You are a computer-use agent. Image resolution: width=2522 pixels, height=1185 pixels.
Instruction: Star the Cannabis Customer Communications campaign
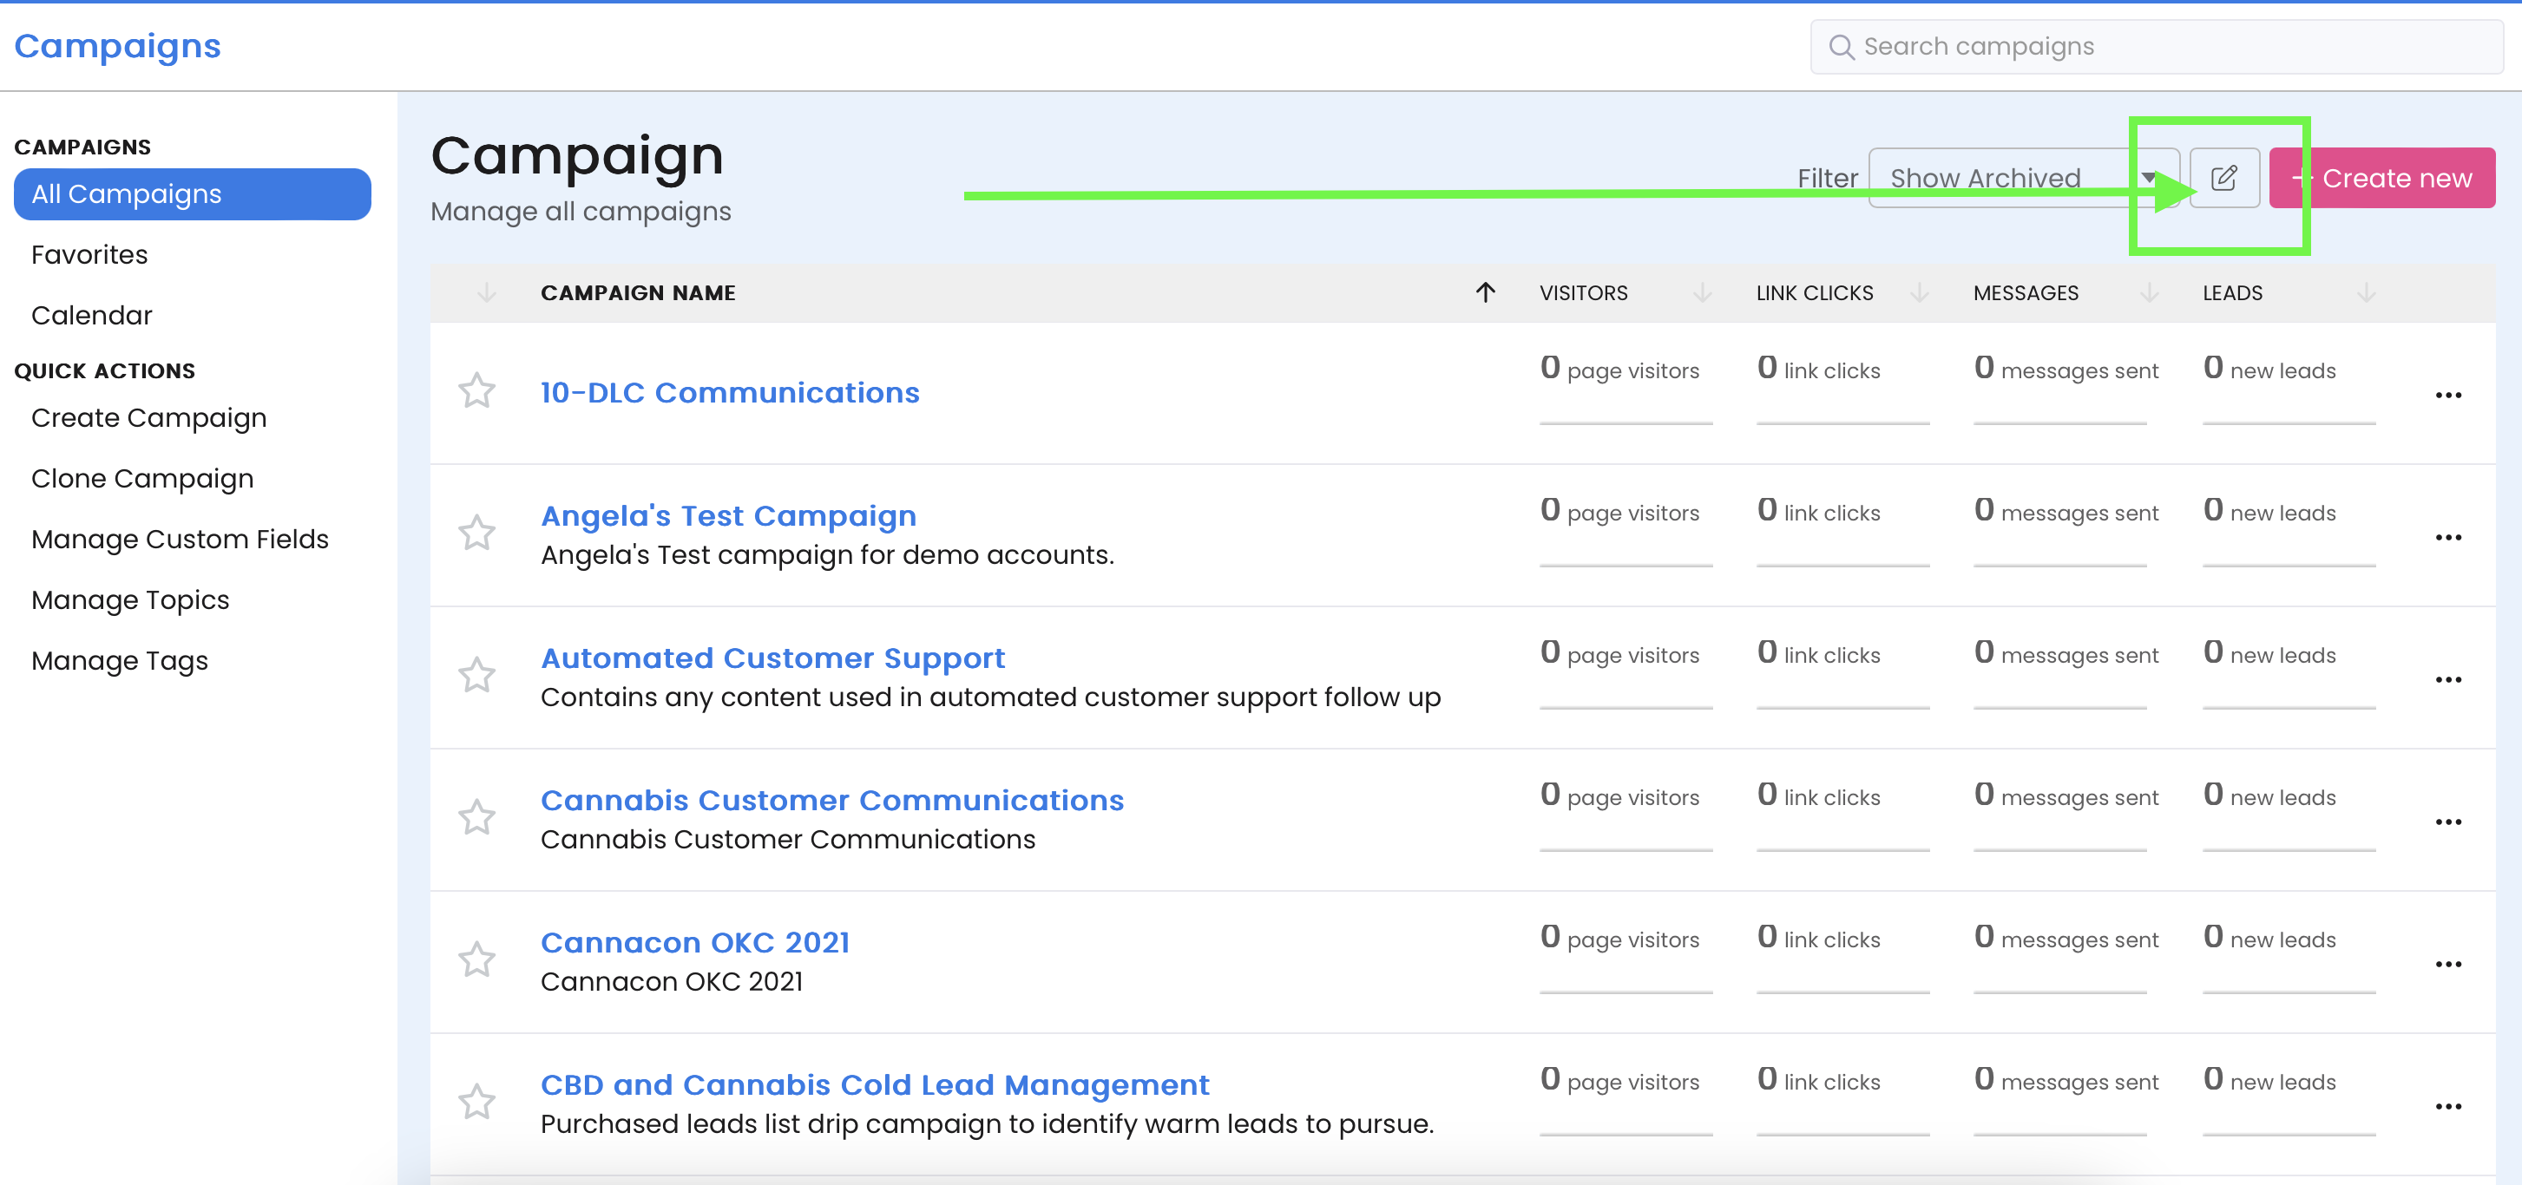tap(476, 818)
